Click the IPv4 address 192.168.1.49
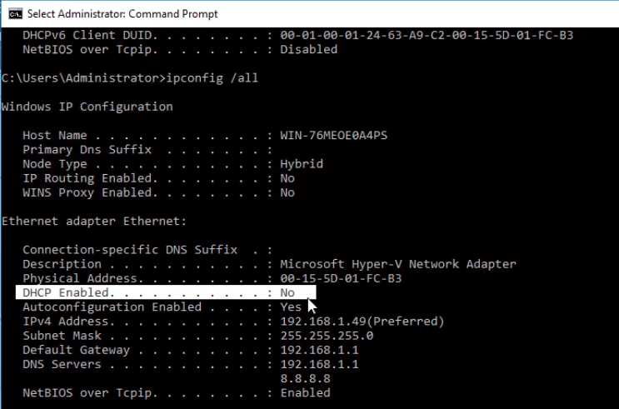619x409 pixels. (x=323, y=322)
